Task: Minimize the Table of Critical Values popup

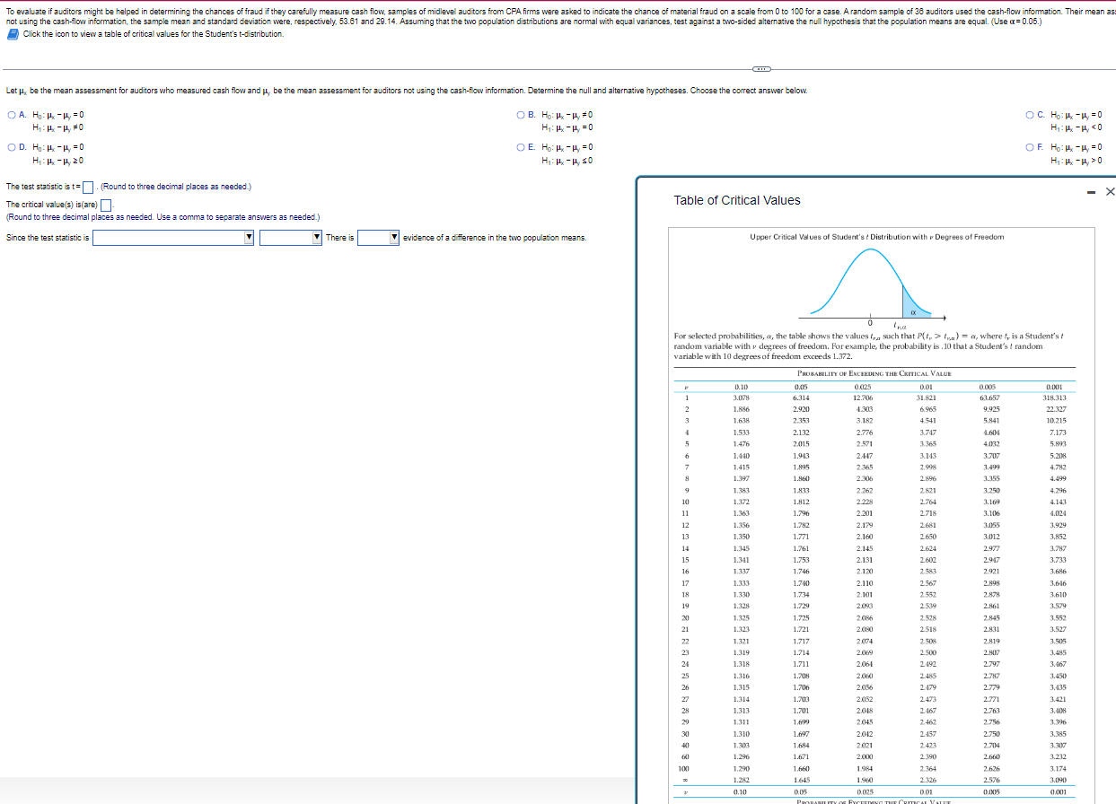Action: point(1091,191)
